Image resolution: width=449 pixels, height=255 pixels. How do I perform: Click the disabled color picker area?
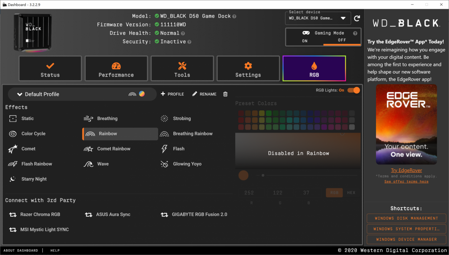298,151
